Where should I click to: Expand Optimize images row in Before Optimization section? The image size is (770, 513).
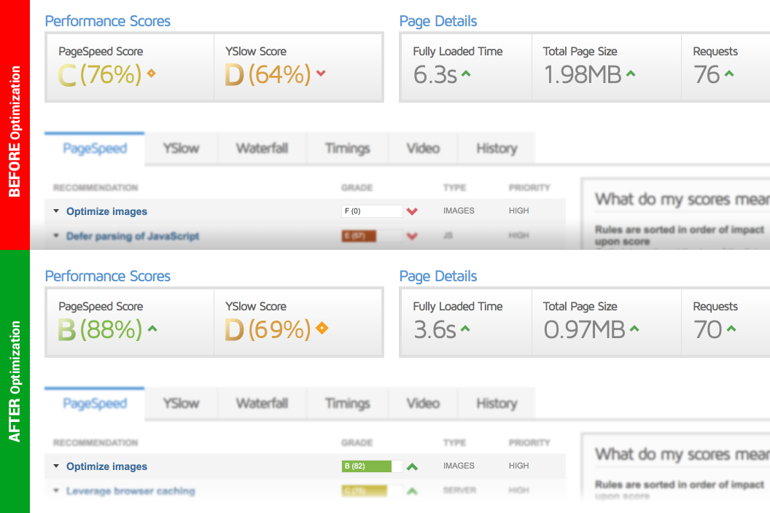pos(56,211)
